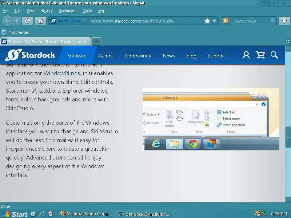Switch to Stardock SkinStudio taskbar button

click(144, 214)
